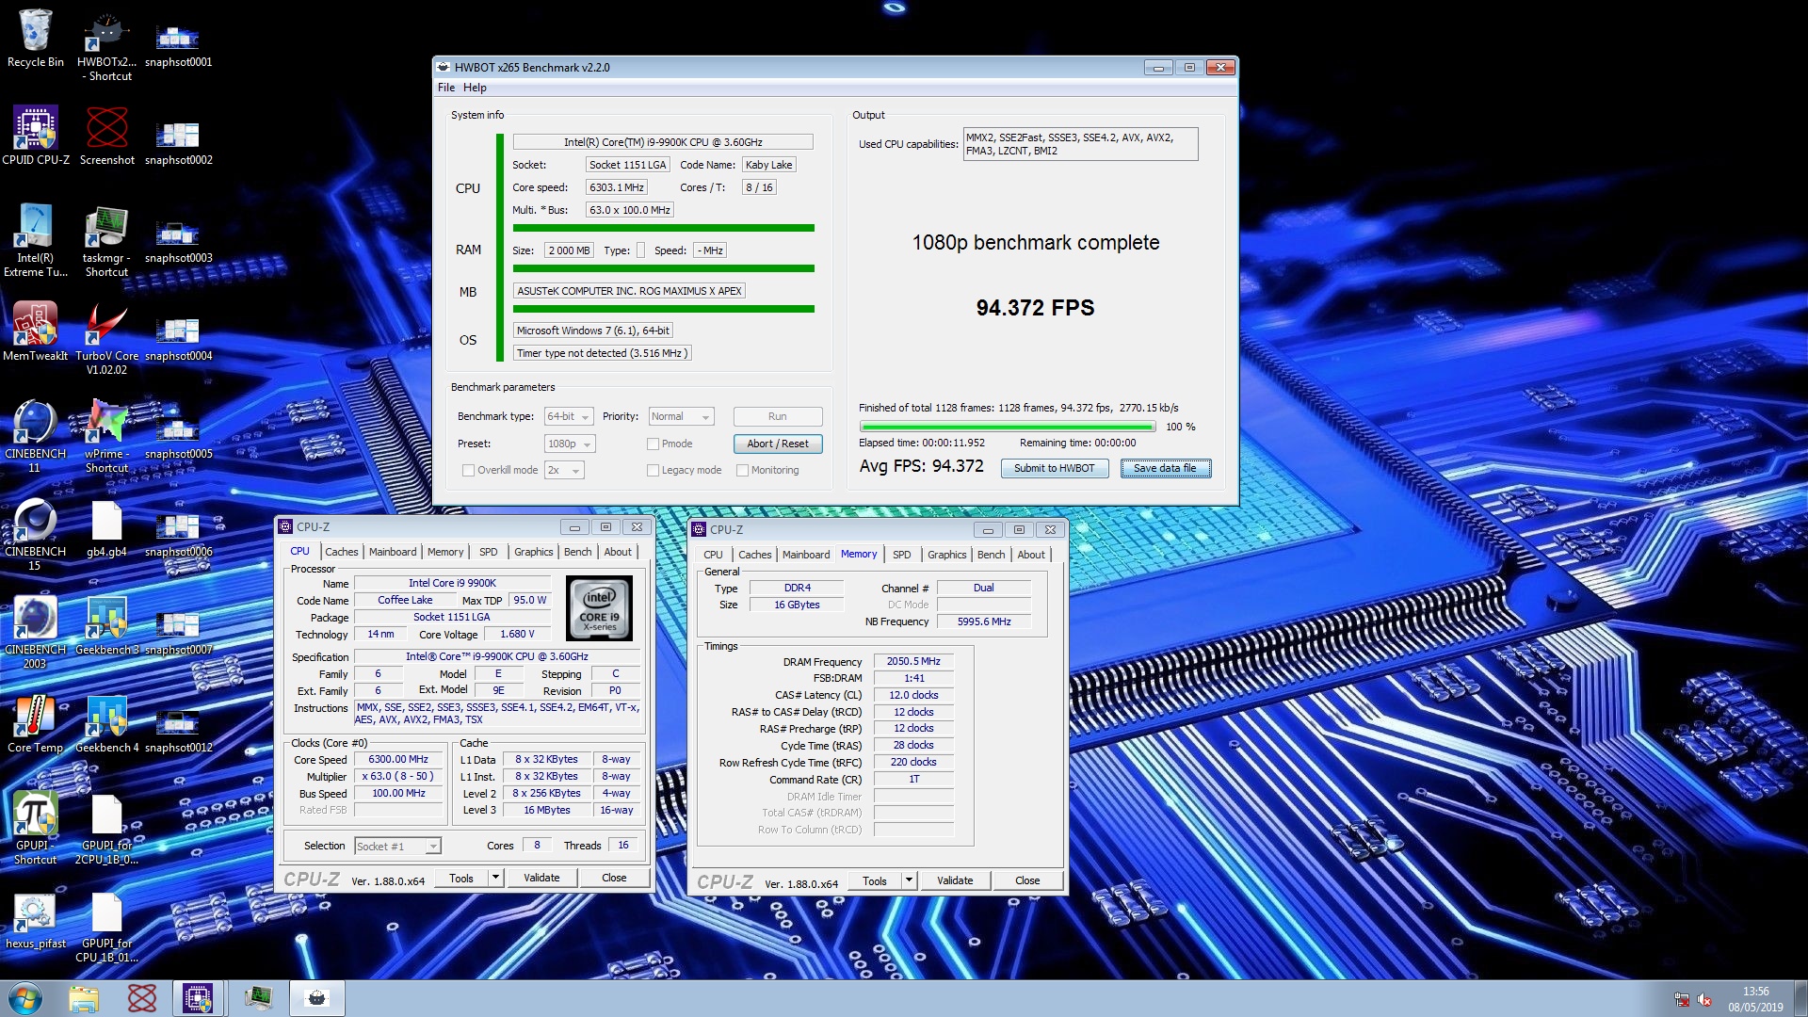Image resolution: width=1808 pixels, height=1017 pixels.
Task: Open the Benchmark type 64-bit dropdown
Action: click(x=569, y=416)
